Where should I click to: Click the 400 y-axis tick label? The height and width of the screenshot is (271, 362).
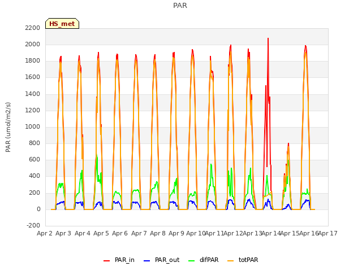pos(35,176)
